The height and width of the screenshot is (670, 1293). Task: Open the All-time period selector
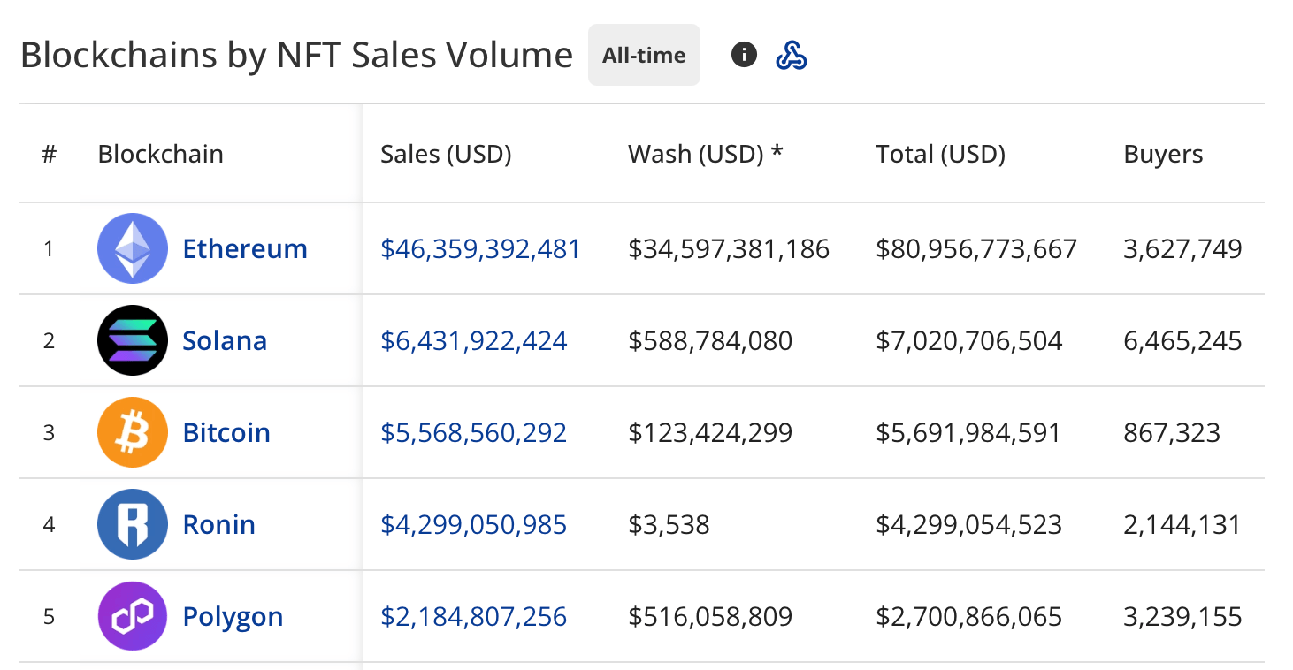(644, 55)
